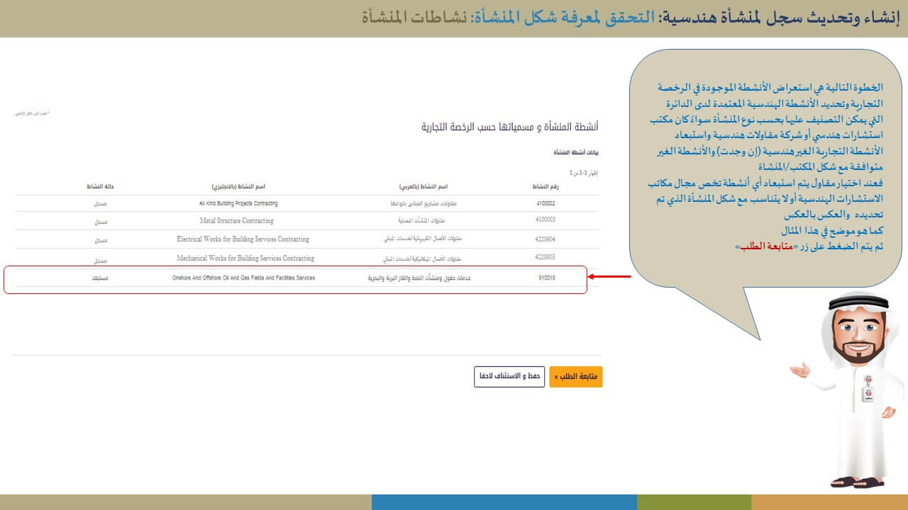Click the اسم النشاط (بالعربي) column header
The width and height of the screenshot is (908, 510).
coord(424,186)
